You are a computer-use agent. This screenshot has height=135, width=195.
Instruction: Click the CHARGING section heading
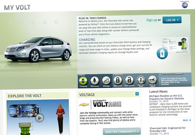87,40
